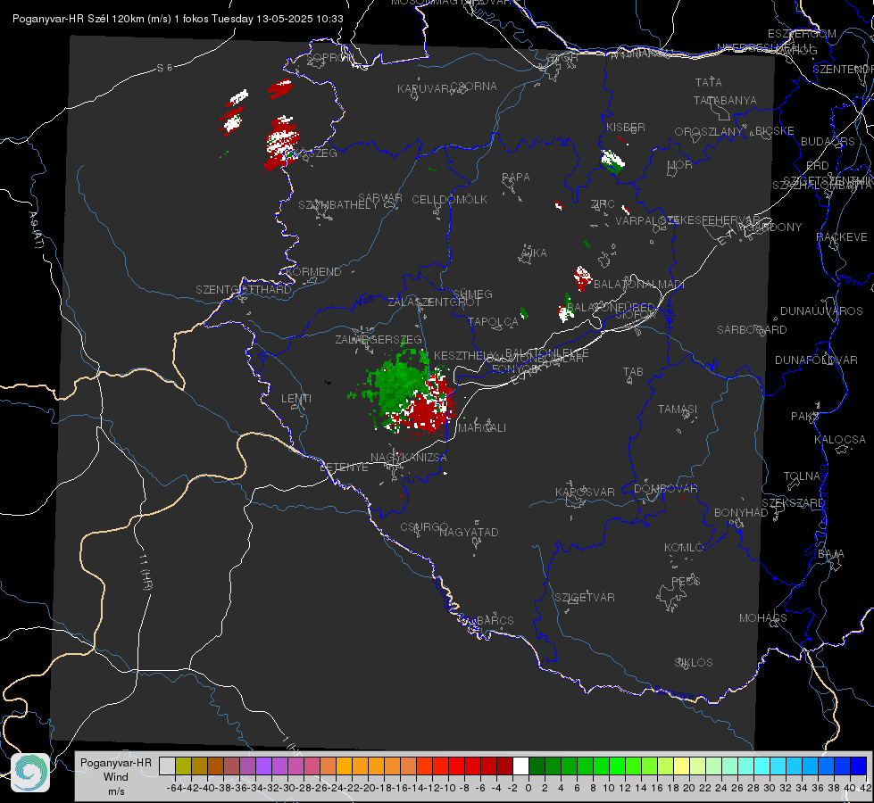
Task: Click the MOHACS city label
Action: [x=763, y=618]
